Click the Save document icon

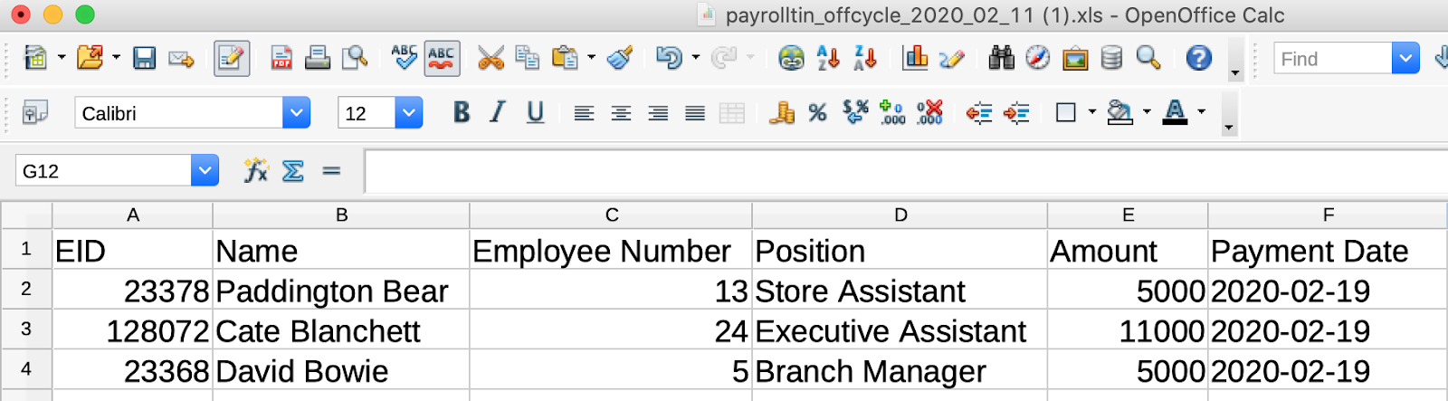[144, 59]
